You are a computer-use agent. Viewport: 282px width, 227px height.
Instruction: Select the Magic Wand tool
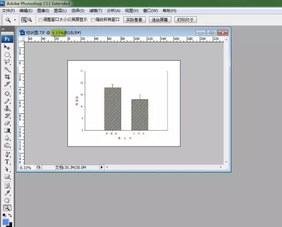point(7,70)
